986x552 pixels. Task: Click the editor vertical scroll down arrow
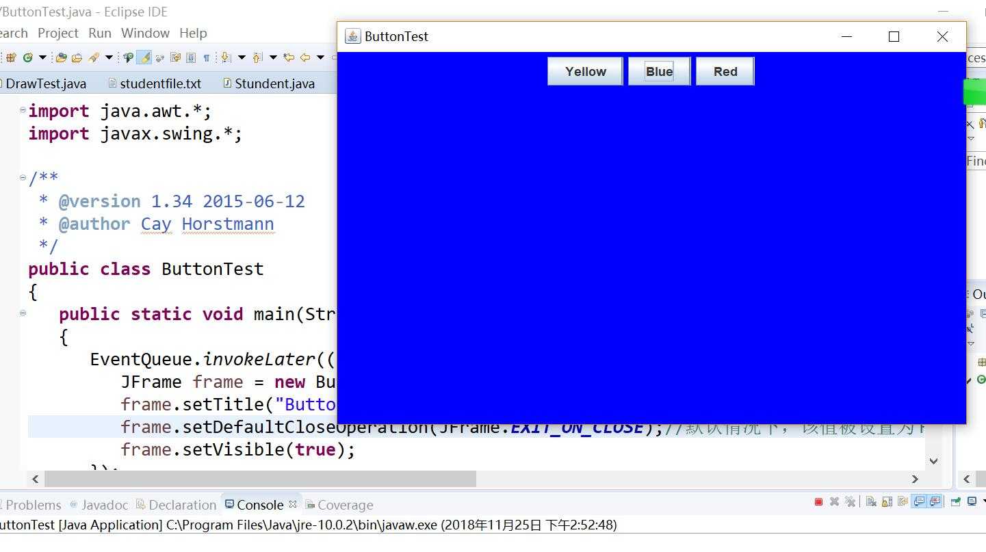tap(933, 461)
